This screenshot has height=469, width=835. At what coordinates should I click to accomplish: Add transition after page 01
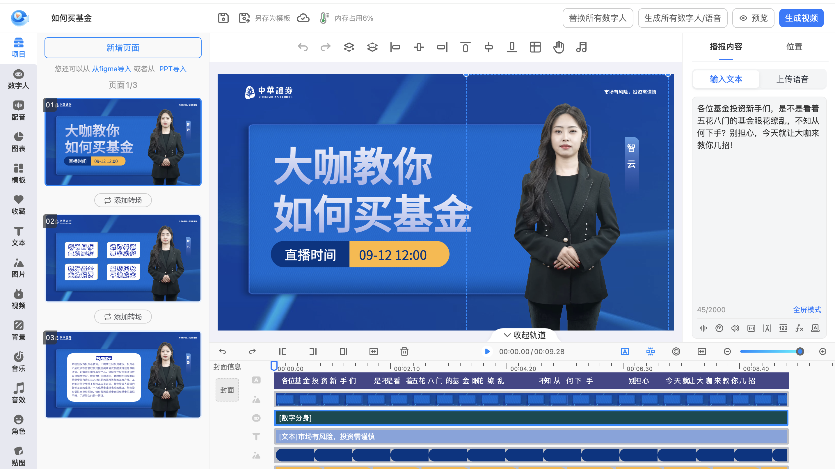[123, 200]
